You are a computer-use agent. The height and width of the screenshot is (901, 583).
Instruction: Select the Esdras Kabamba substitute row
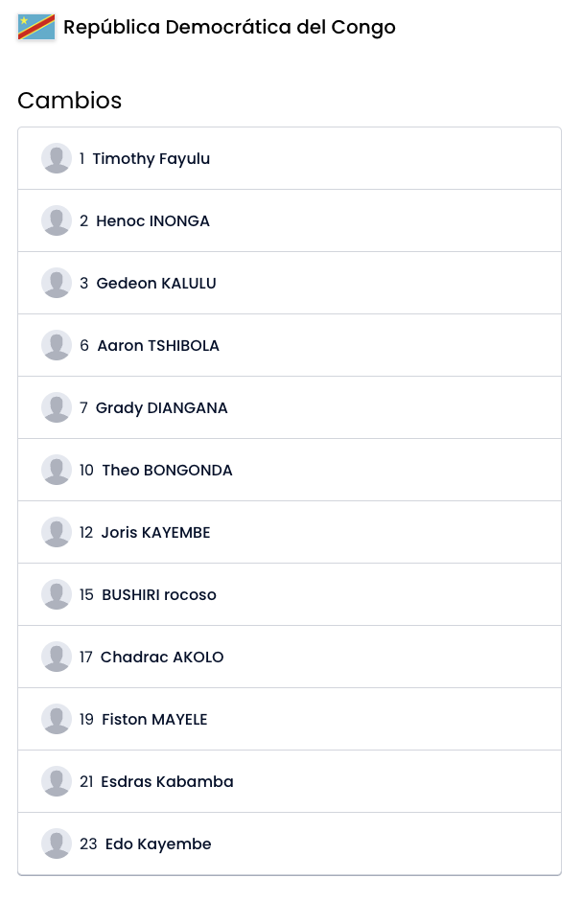288,781
